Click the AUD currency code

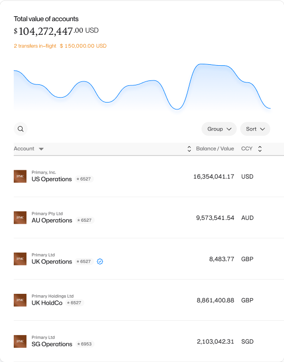click(x=247, y=218)
